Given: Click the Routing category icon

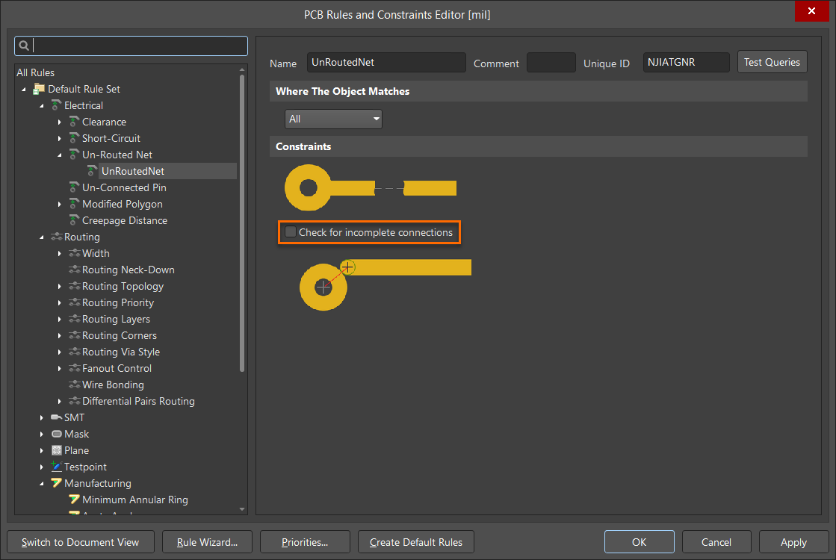Looking at the screenshot, I should tap(56, 237).
